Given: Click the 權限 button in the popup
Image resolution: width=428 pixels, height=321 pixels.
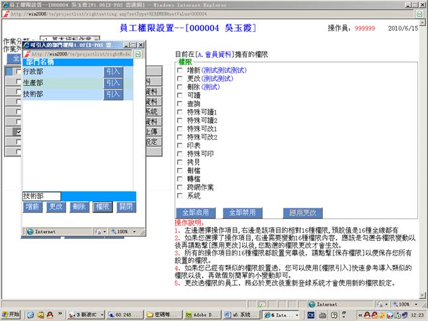Looking at the screenshot, I should [x=102, y=206].
